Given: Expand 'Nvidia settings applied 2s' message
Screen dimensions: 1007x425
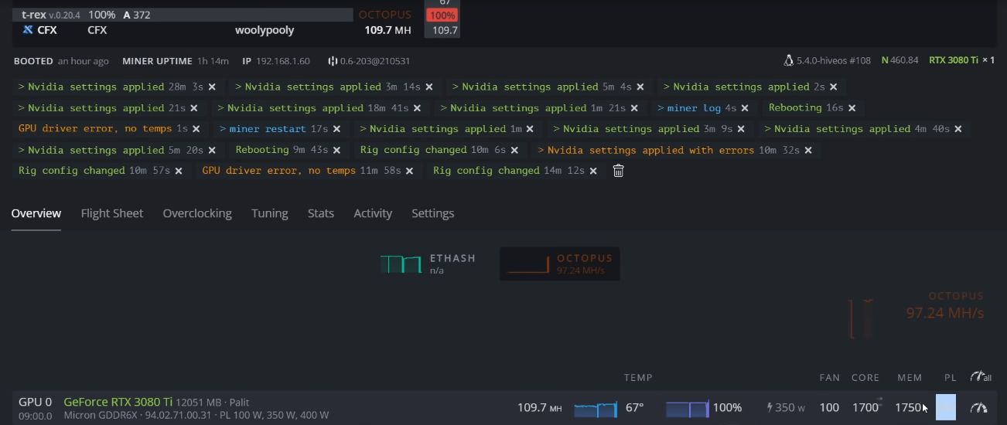Looking at the screenshot, I should pos(746,87).
